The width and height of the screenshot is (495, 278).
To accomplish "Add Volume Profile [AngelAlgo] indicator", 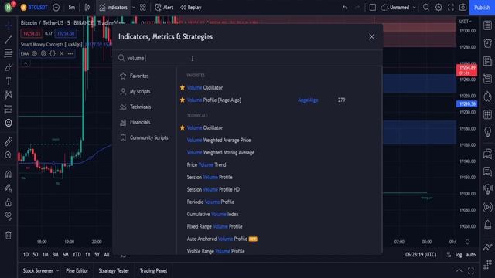I will [214, 100].
